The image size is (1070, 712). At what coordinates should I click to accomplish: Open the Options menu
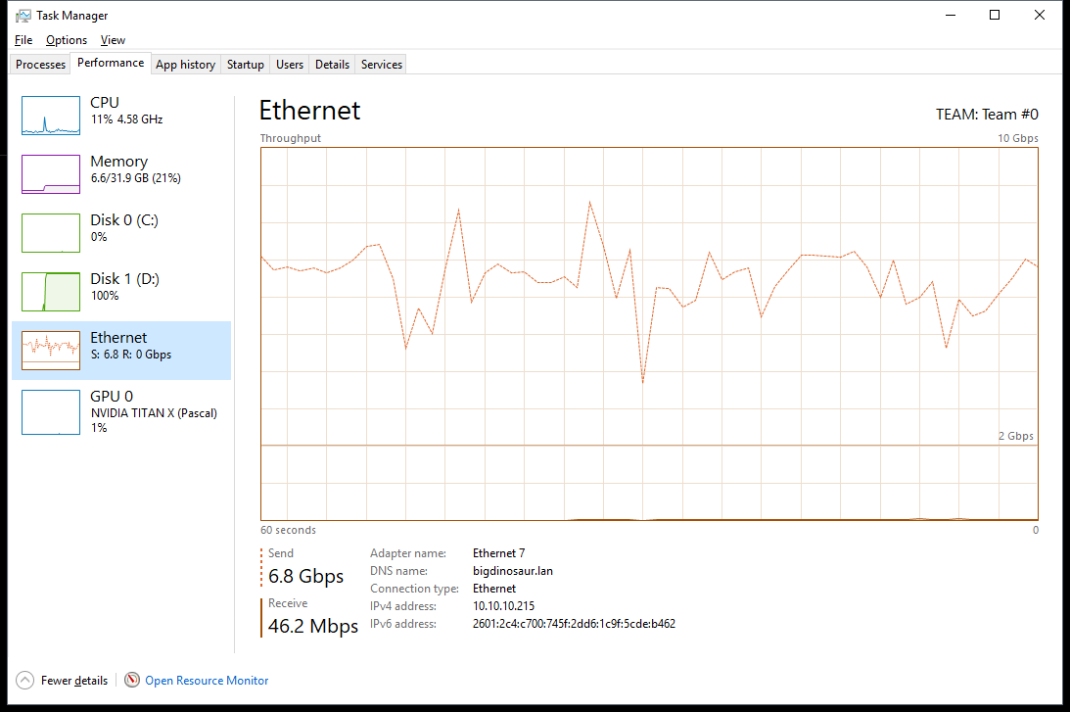[67, 40]
